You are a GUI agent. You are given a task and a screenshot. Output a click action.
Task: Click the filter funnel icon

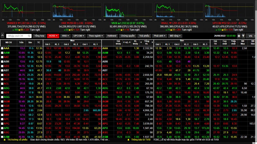[x=243, y=36]
